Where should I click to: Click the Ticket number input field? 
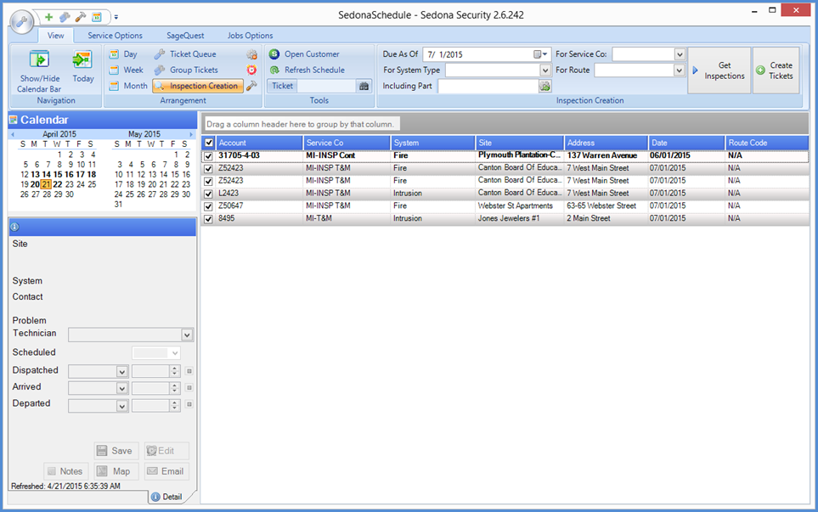point(326,86)
